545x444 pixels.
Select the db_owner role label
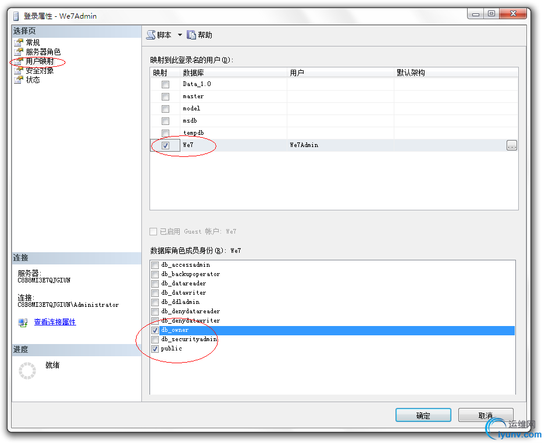coord(175,330)
